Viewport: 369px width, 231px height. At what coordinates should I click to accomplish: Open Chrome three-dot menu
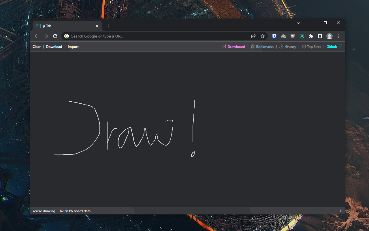click(x=339, y=36)
